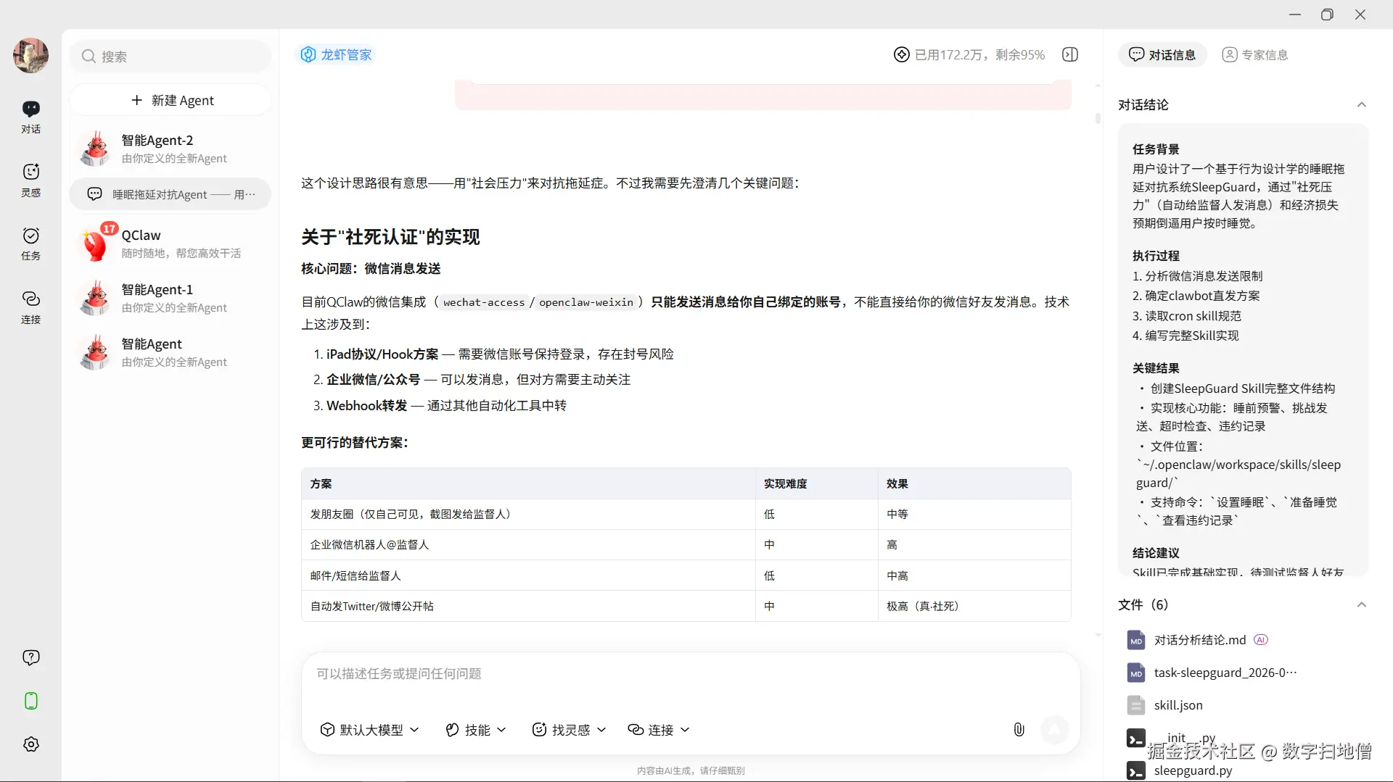The height and width of the screenshot is (782, 1393).
Task: Click the send message button
Action: click(1055, 730)
